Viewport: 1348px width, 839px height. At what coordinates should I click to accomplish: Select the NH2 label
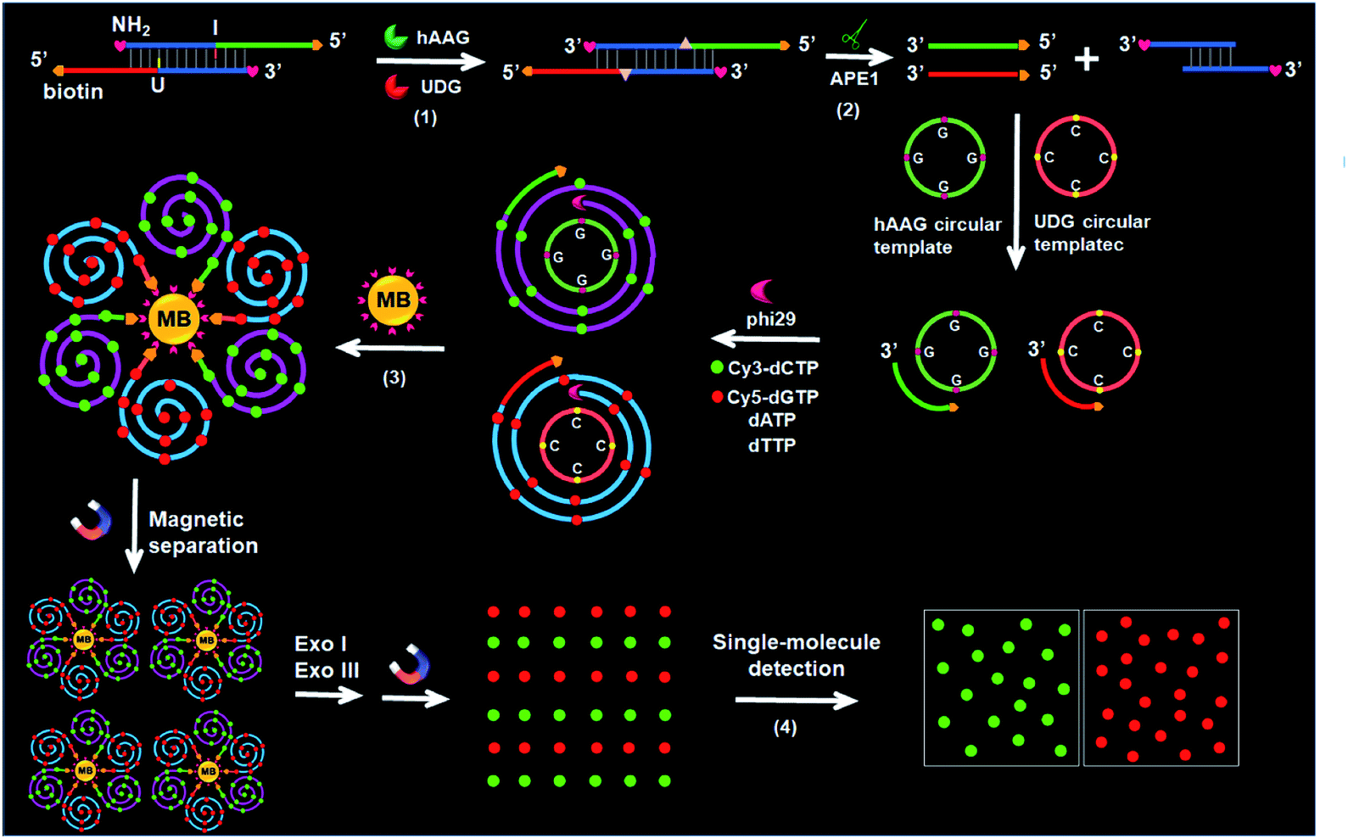131,26
